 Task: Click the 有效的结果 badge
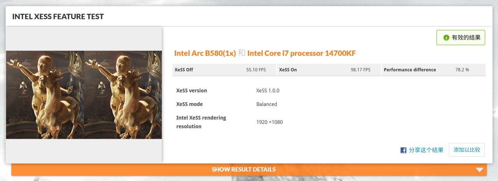click(461, 38)
